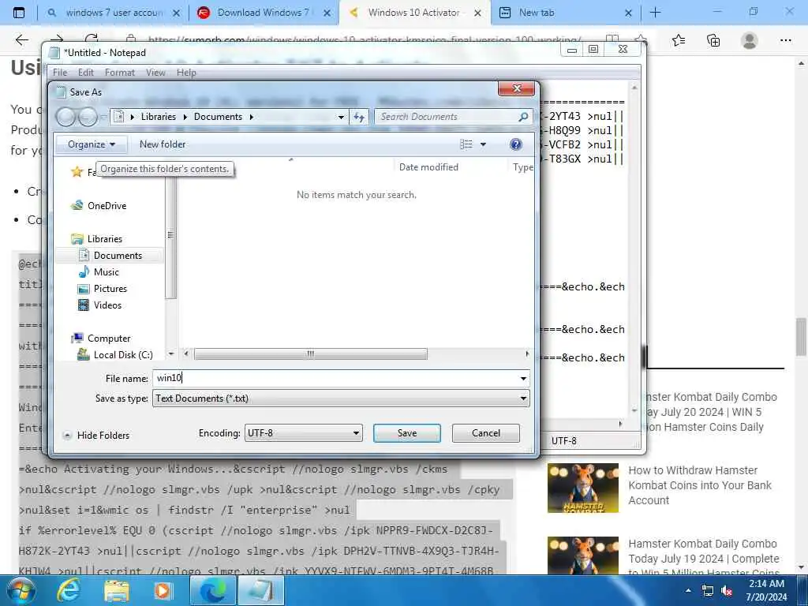Click the Windows Start button

click(x=21, y=590)
